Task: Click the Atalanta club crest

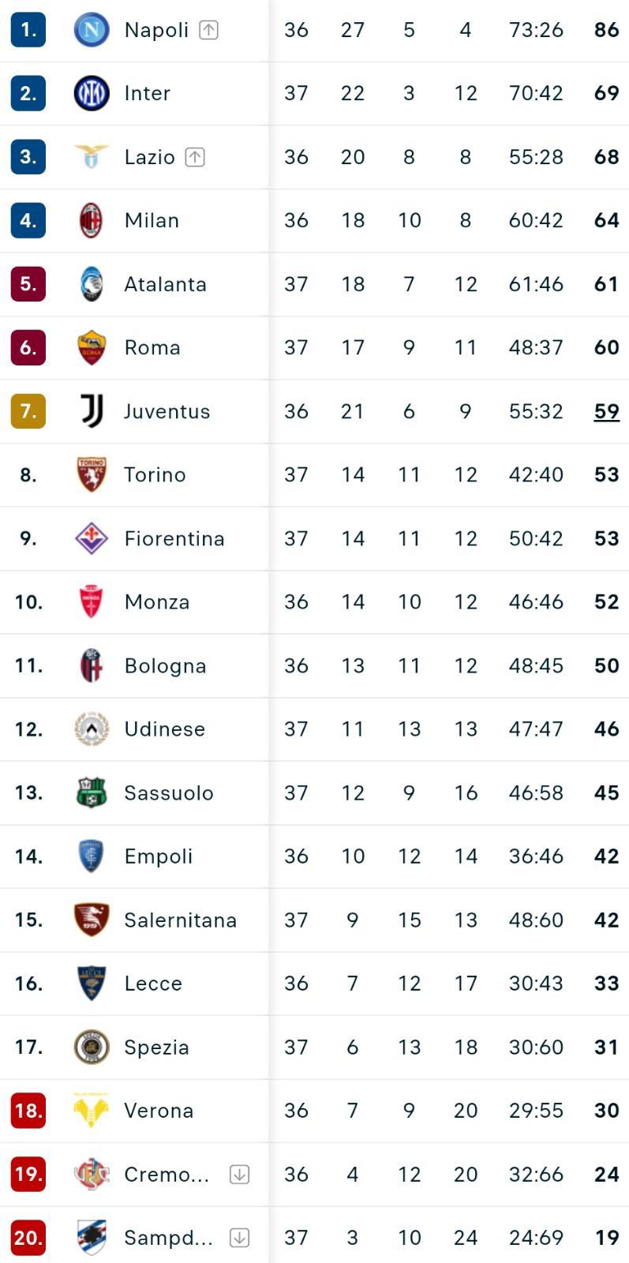Action: tap(91, 284)
